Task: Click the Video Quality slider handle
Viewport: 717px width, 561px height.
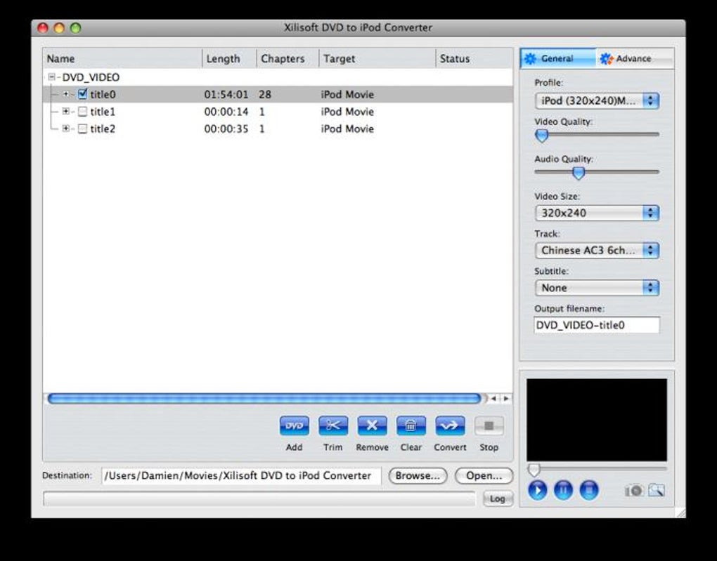Action: [542, 136]
